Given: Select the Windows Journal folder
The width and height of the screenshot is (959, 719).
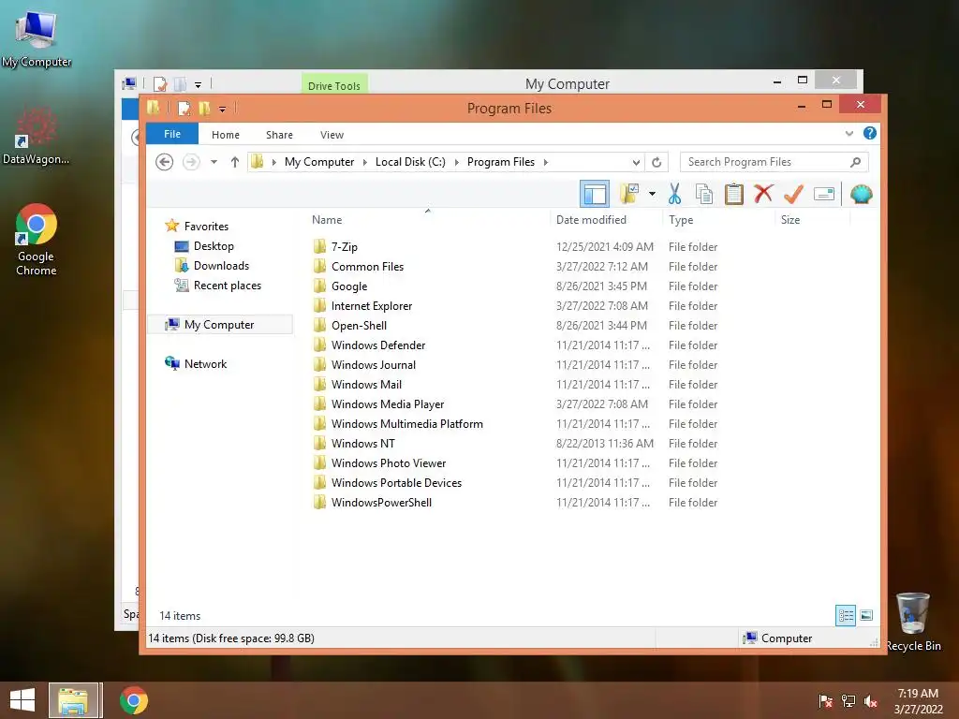Looking at the screenshot, I should click(x=373, y=364).
